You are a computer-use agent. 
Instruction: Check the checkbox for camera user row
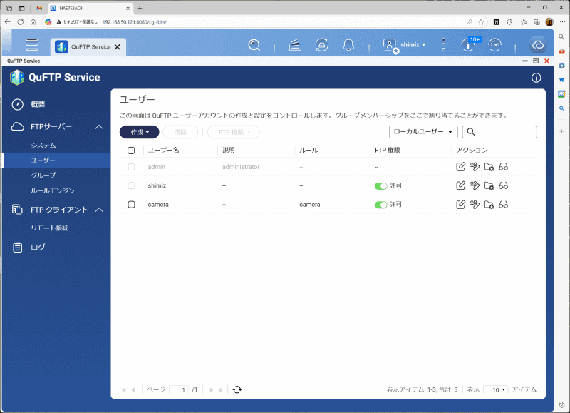click(x=129, y=205)
